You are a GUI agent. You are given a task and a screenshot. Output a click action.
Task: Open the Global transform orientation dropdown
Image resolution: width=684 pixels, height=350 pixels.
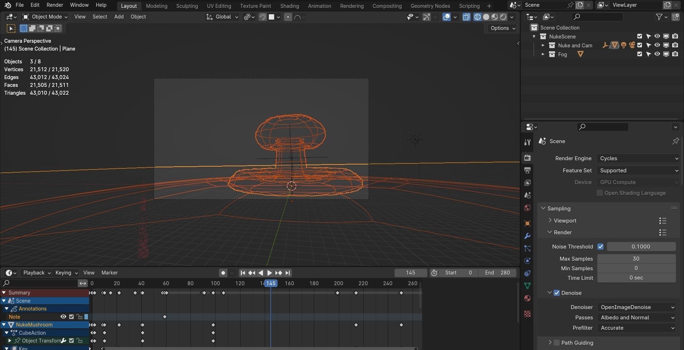tap(222, 17)
